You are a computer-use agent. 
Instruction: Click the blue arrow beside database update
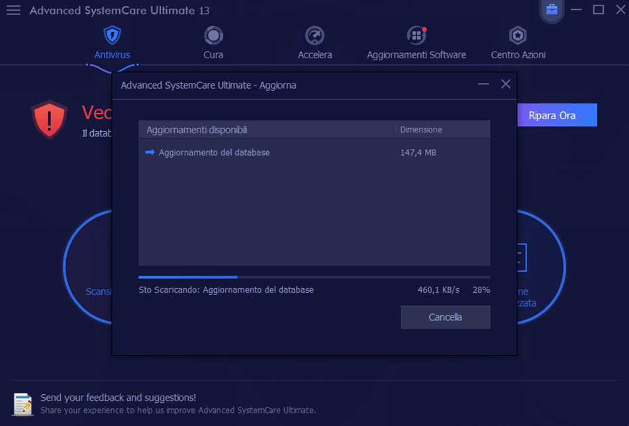pyautogui.click(x=150, y=152)
